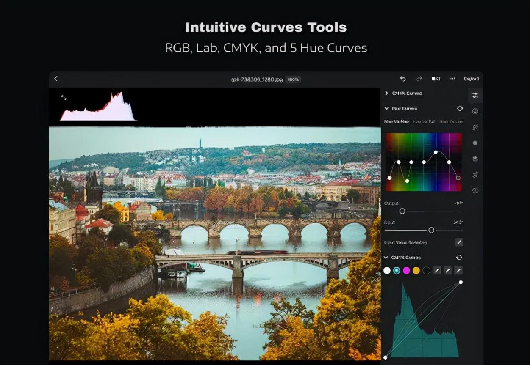Collapse the Hue Curves section
Screen dimensions: 530x365
click(x=386, y=109)
